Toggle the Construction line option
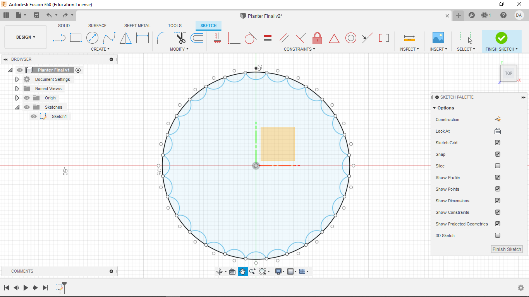 498,119
